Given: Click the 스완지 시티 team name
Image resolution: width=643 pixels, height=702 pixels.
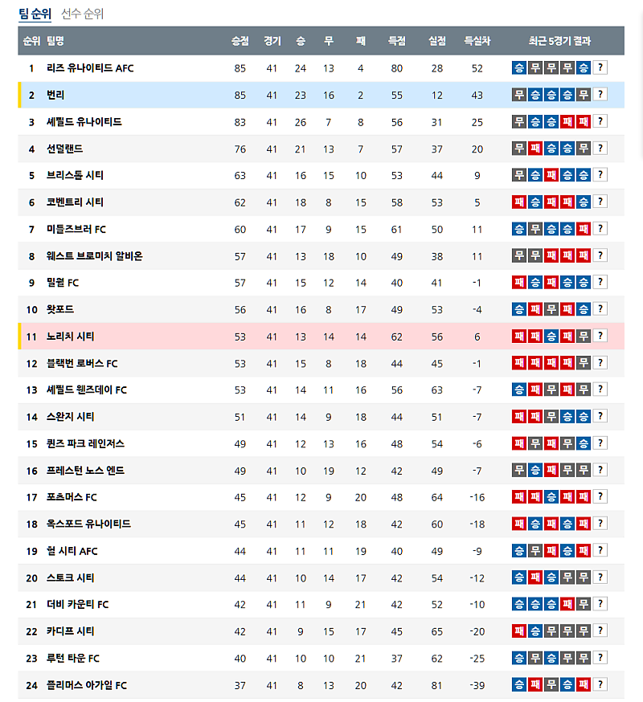Looking at the screenshot, I should coord(71,417).
